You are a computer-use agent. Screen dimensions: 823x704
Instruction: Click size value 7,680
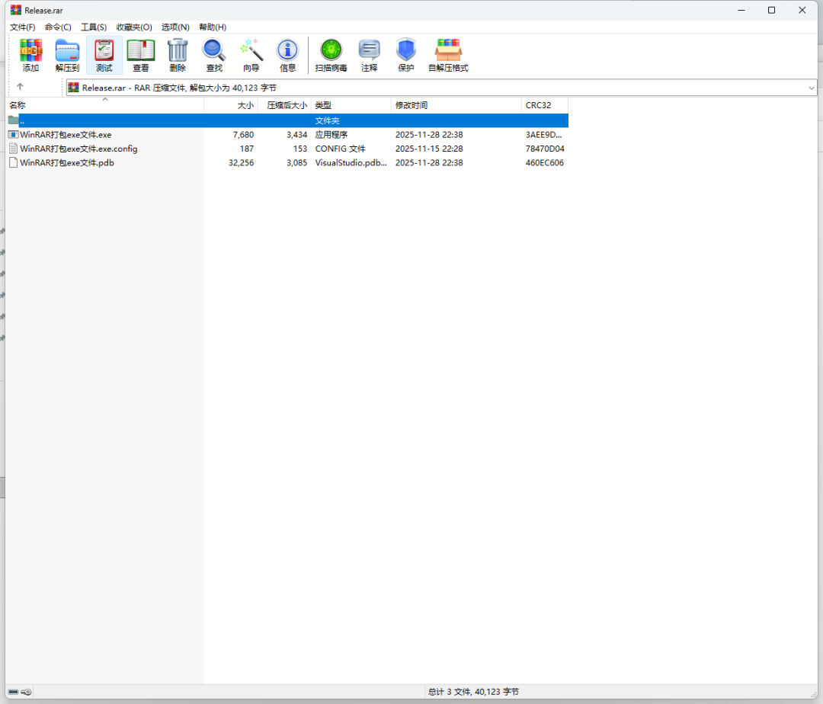click(x=243, y=135)
